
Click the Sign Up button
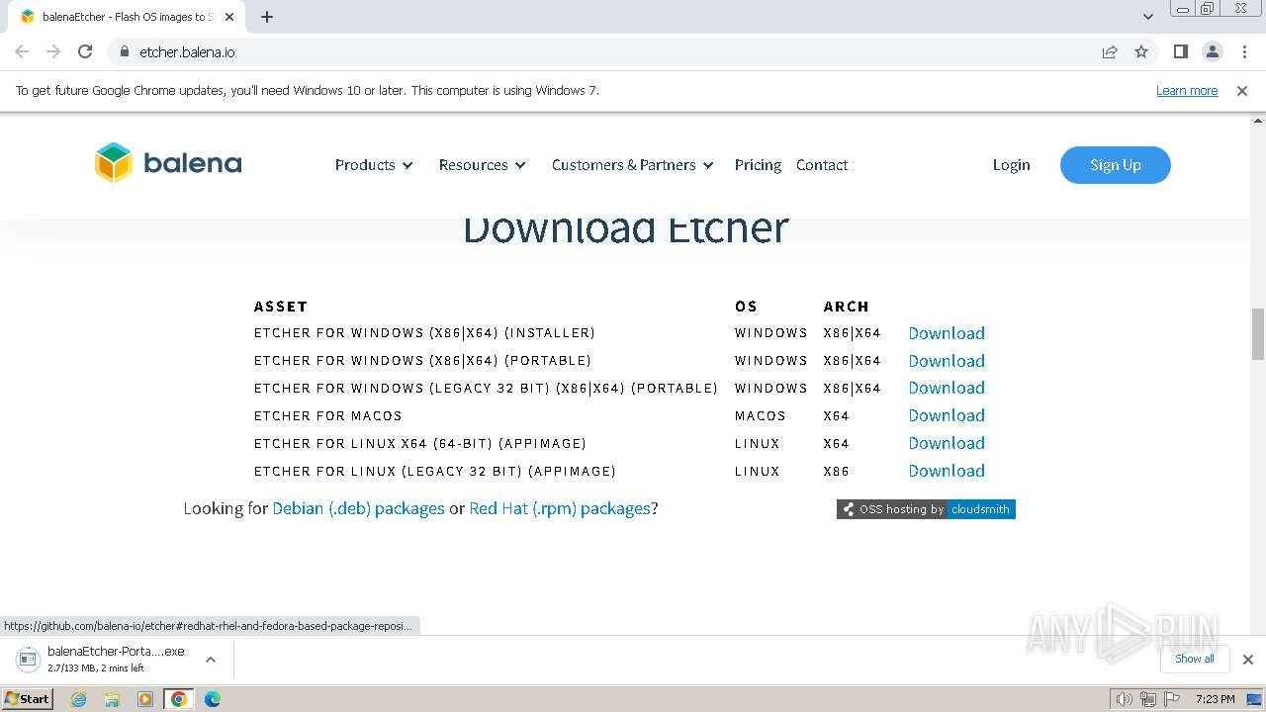(1116, 165)
